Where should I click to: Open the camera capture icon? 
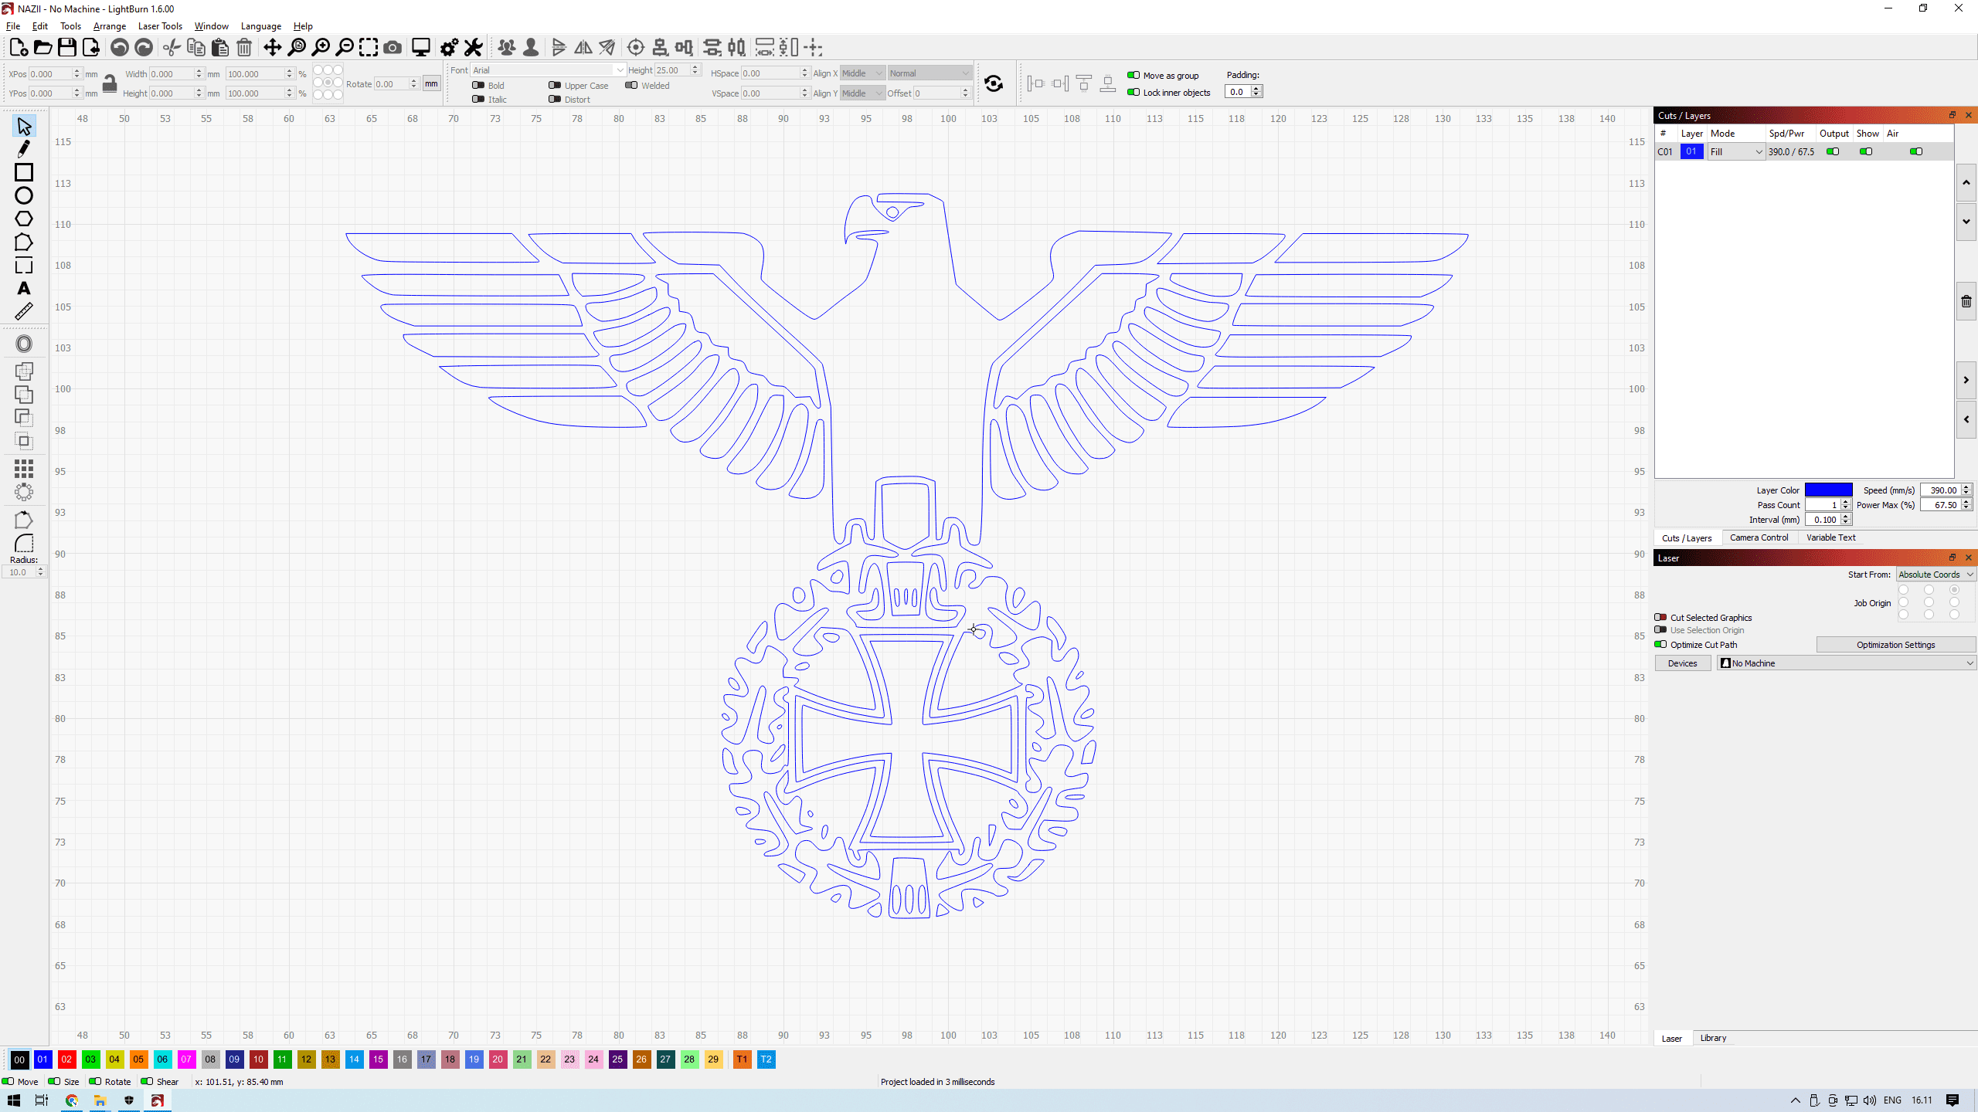393,48
